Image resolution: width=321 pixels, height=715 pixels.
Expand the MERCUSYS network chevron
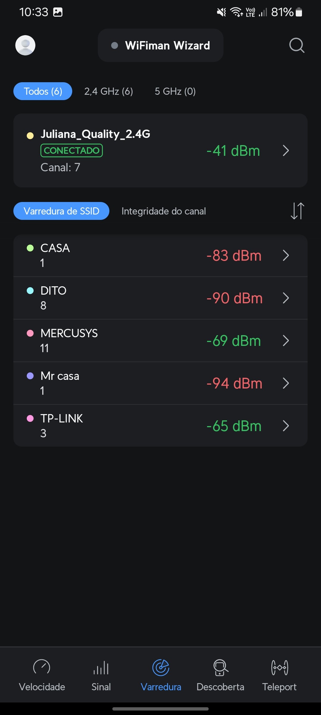tap(286, 341)
